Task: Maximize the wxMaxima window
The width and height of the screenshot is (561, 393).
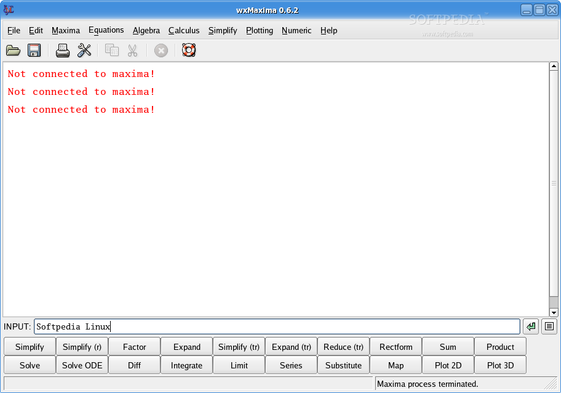Action: click(539, 10)
